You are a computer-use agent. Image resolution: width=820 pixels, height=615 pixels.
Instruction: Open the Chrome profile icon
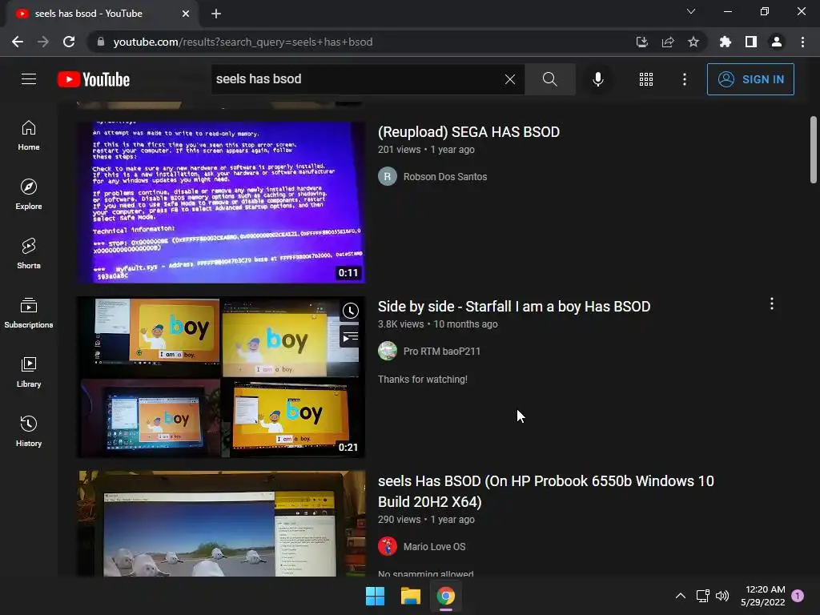[x=777, y=42]
